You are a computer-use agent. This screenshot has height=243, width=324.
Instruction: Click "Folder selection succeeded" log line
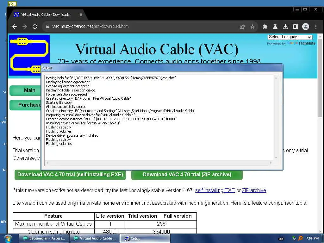[66, 94]
